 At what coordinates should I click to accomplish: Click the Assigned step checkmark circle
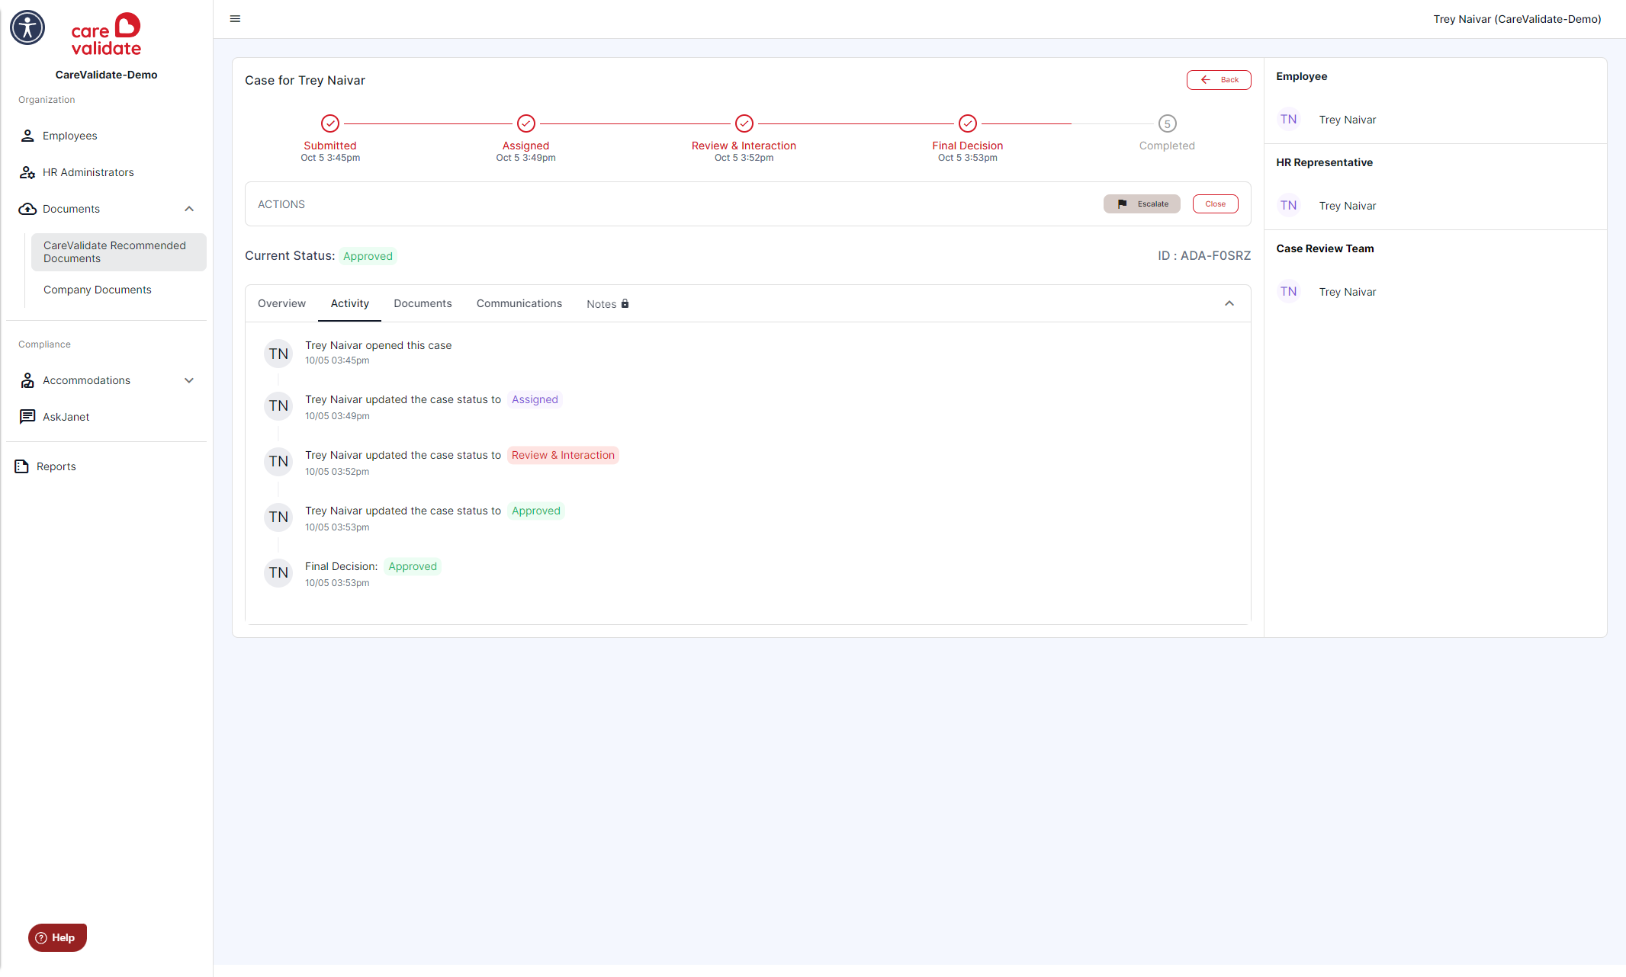click(526, 123)
